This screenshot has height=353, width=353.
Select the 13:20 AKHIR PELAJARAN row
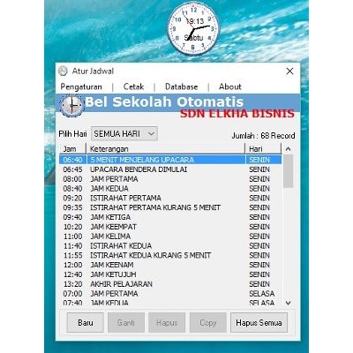(170, 284)
